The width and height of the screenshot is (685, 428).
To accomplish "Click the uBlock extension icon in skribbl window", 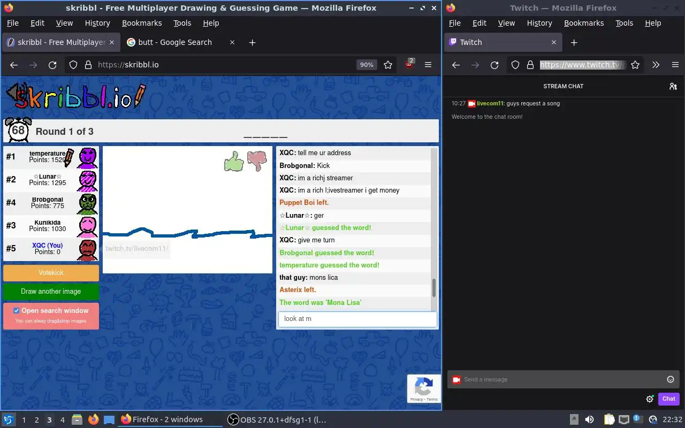I will tap(409, 65).
